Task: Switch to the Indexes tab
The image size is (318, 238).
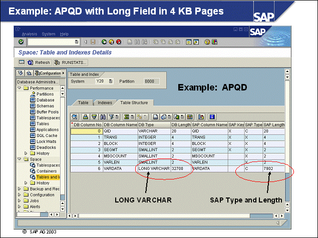Action: [104, 102]
